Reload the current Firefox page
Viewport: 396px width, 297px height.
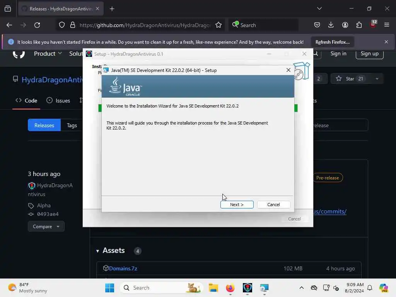pos(37,25)
